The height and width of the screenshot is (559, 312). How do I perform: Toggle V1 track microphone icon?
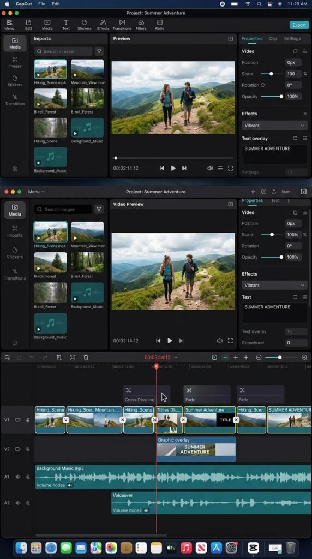[28, 420]
